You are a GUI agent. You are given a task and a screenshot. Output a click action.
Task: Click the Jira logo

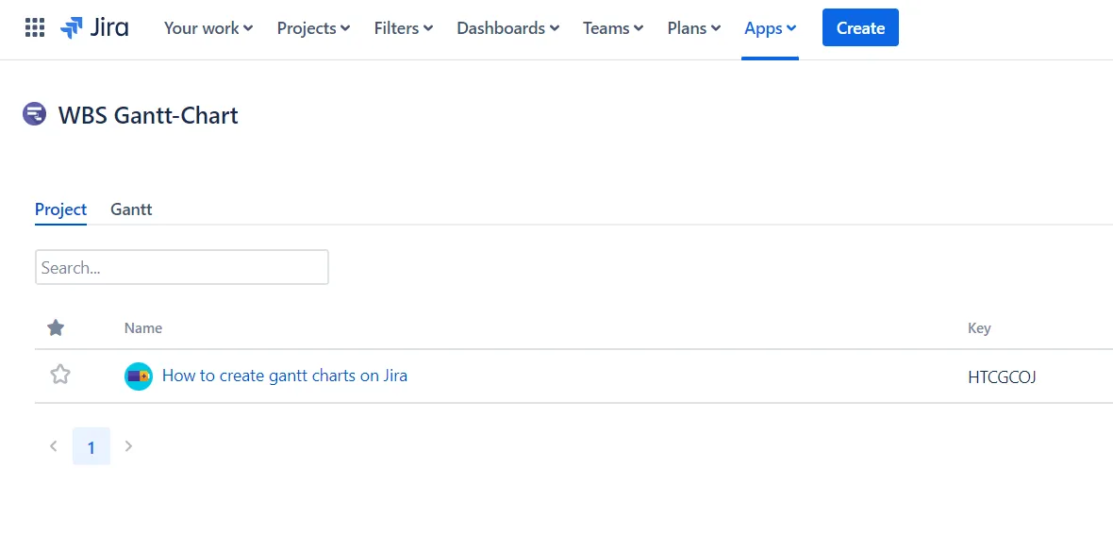pos(94,27)
